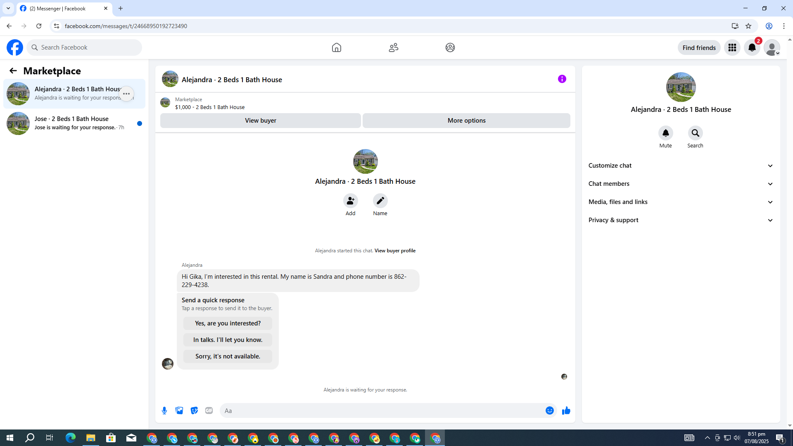Expand Privacy & support section

(681, 220)
